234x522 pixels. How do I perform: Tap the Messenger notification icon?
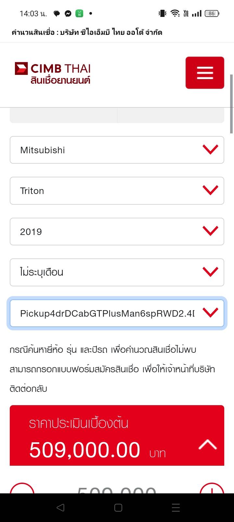coord(68,13)
